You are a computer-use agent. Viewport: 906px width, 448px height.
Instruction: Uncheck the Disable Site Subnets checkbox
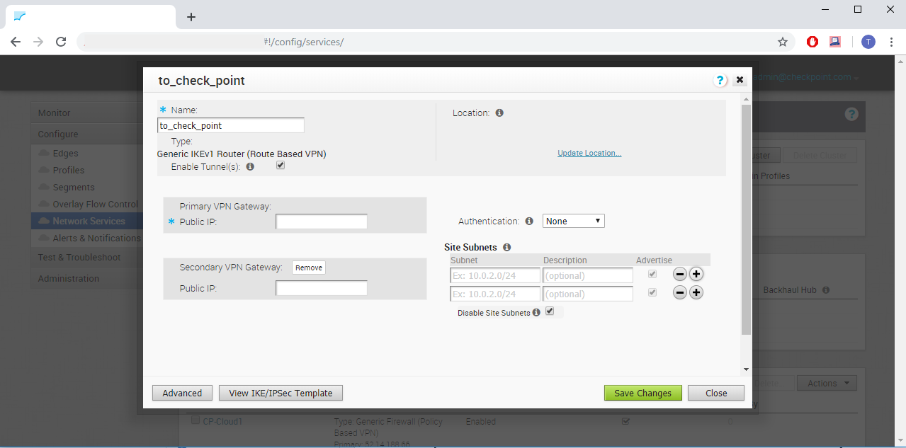550,311
